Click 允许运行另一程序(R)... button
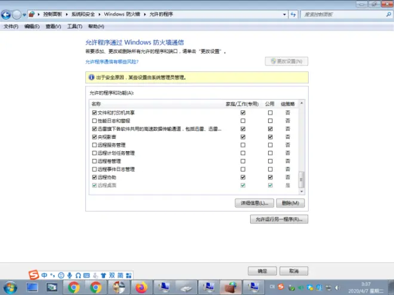The height and width of the screenshot is (295, 394). [x=279, y=219]
